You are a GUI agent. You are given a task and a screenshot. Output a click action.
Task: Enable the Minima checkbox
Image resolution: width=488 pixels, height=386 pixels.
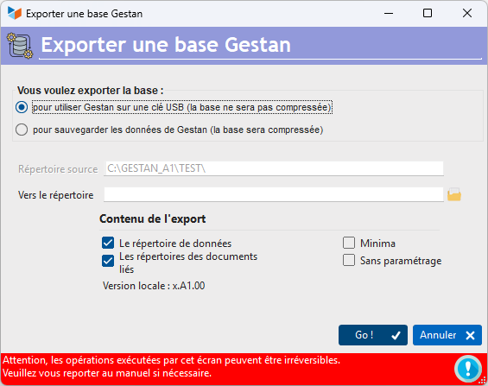[x=349, y=243]
